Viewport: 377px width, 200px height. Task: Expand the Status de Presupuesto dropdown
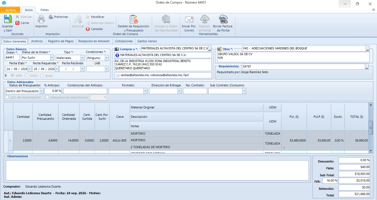point(41,91)
